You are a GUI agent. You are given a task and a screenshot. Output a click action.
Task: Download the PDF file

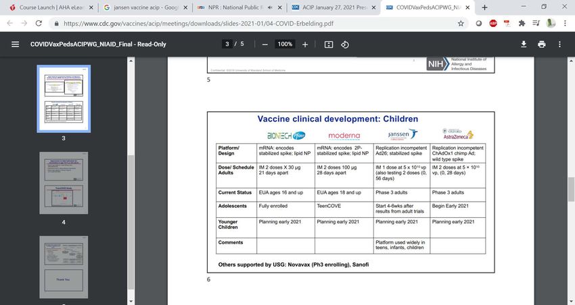pyautogui.click(x=524, y=45)
